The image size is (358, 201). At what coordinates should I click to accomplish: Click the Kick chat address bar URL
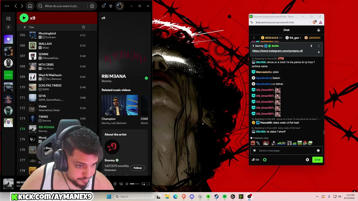[275, 22]
